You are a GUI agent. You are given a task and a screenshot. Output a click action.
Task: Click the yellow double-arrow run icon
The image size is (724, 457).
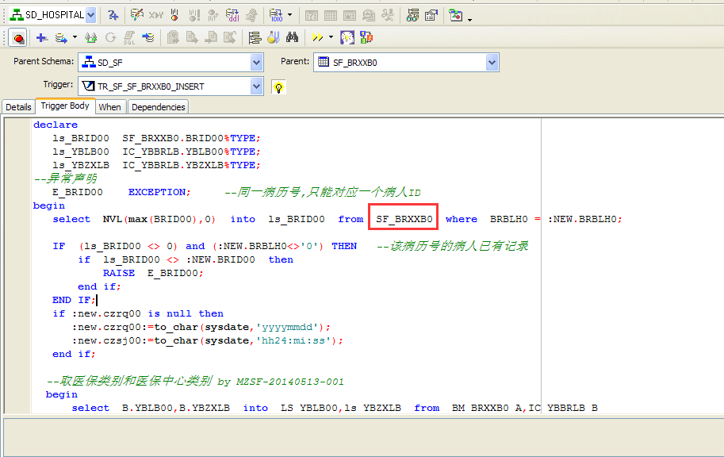(x=316, y=37)
